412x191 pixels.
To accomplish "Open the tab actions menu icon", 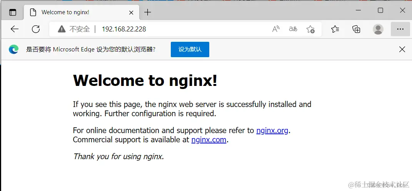I will [13, 12].
